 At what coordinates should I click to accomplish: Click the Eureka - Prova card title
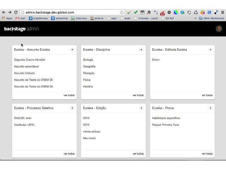tap(163, 108)
